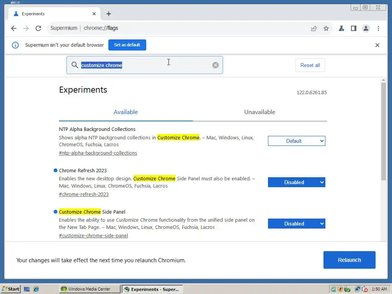Click the page vertical scrollbar thumb
392x294 pixels.
pyautogui.click(x=384, y=131)
